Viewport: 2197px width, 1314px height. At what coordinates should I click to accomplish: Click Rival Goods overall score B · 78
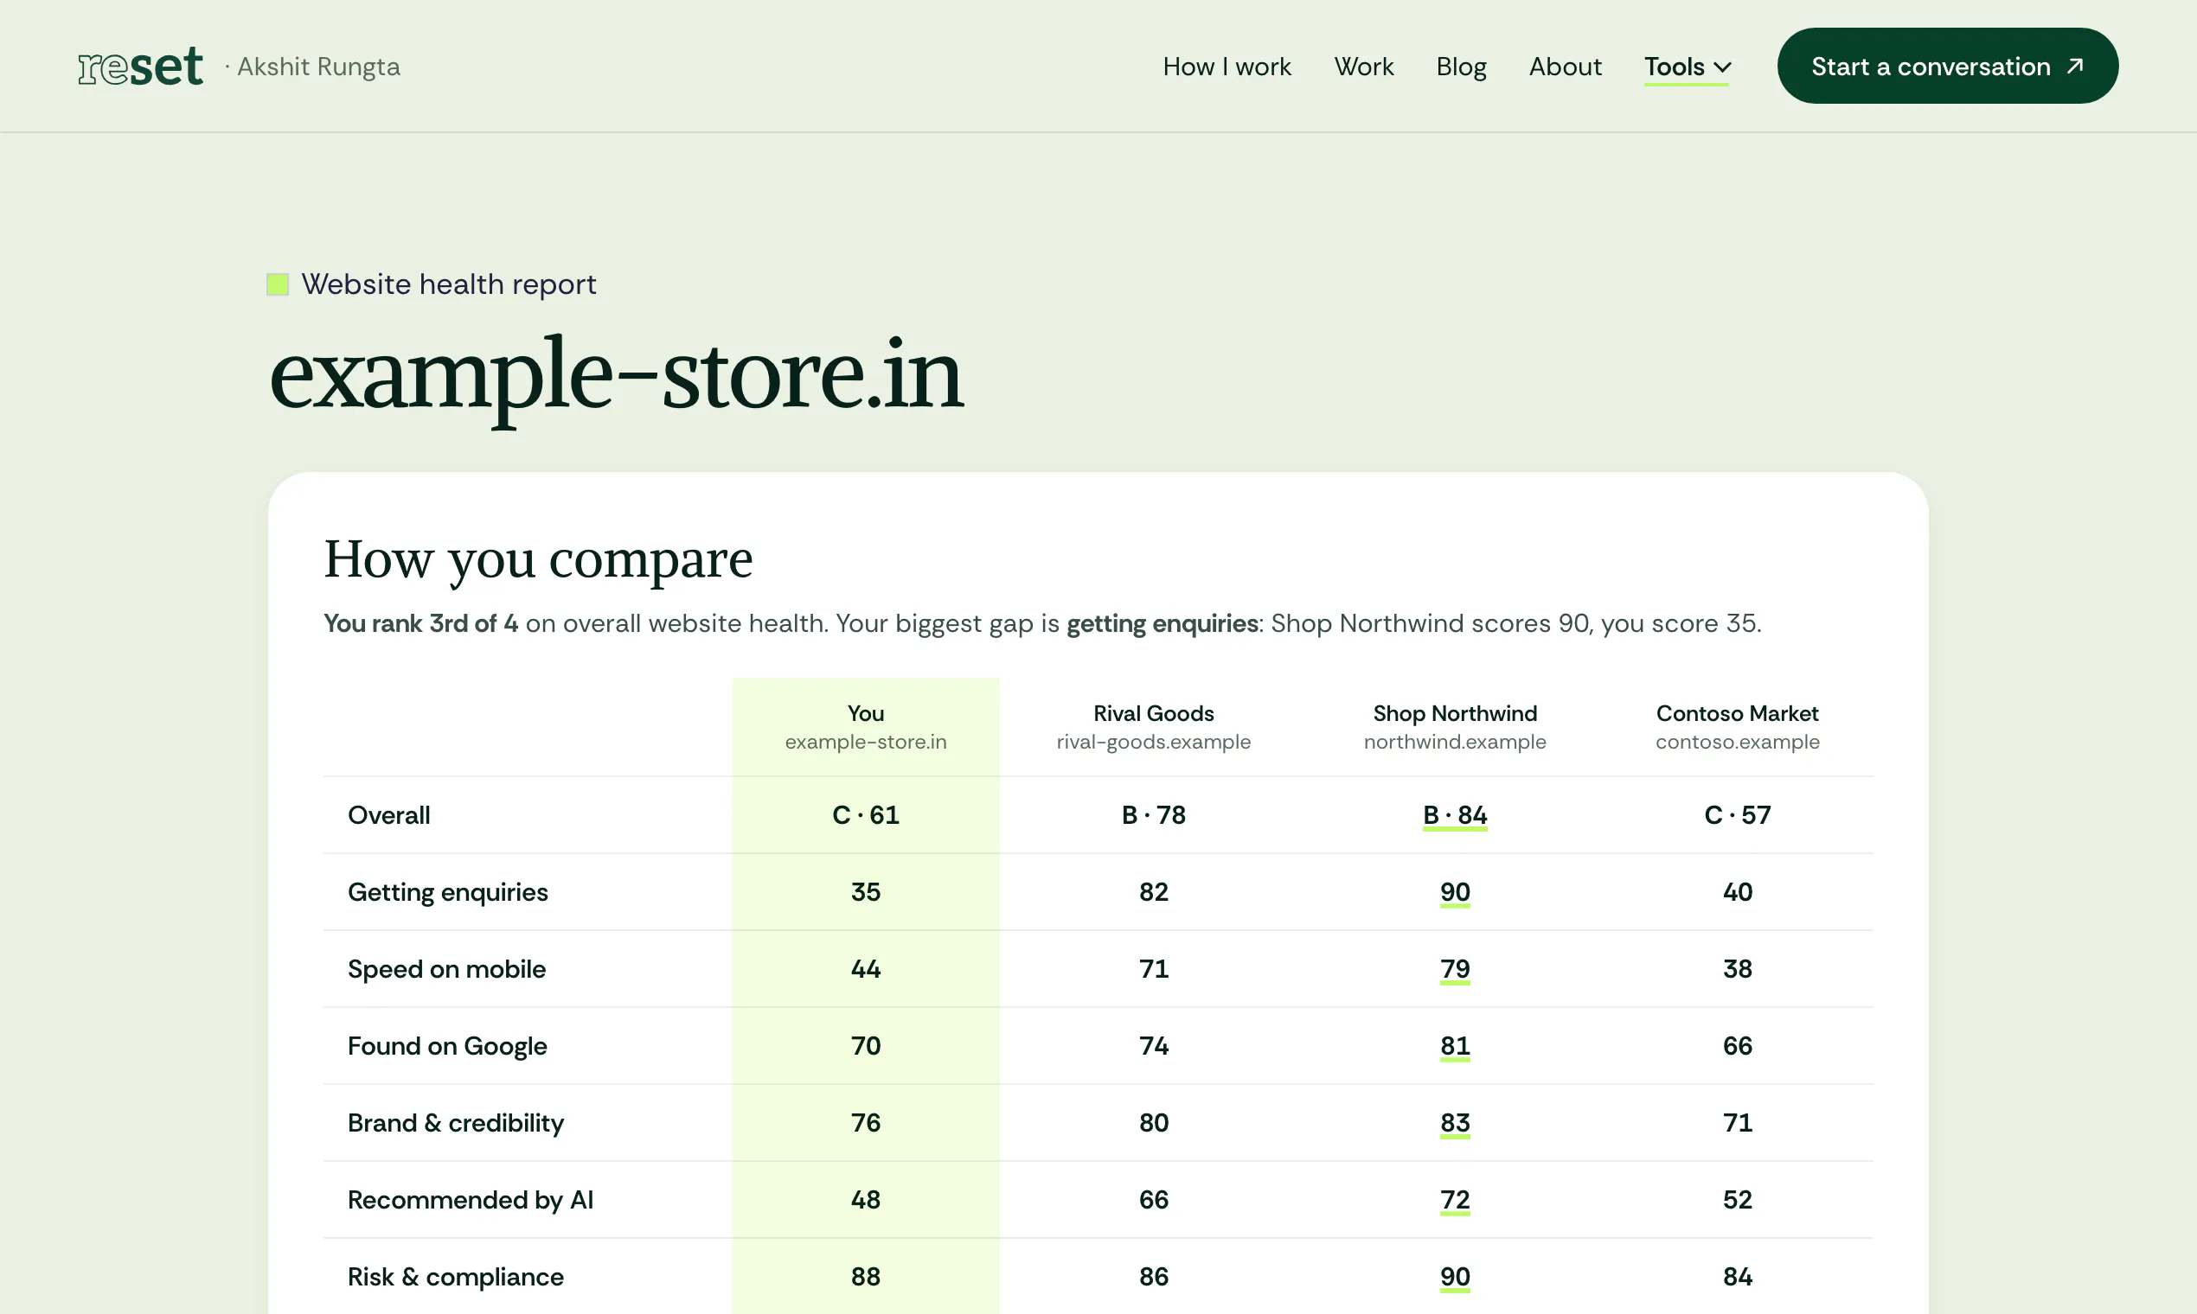coord(1154,814)
